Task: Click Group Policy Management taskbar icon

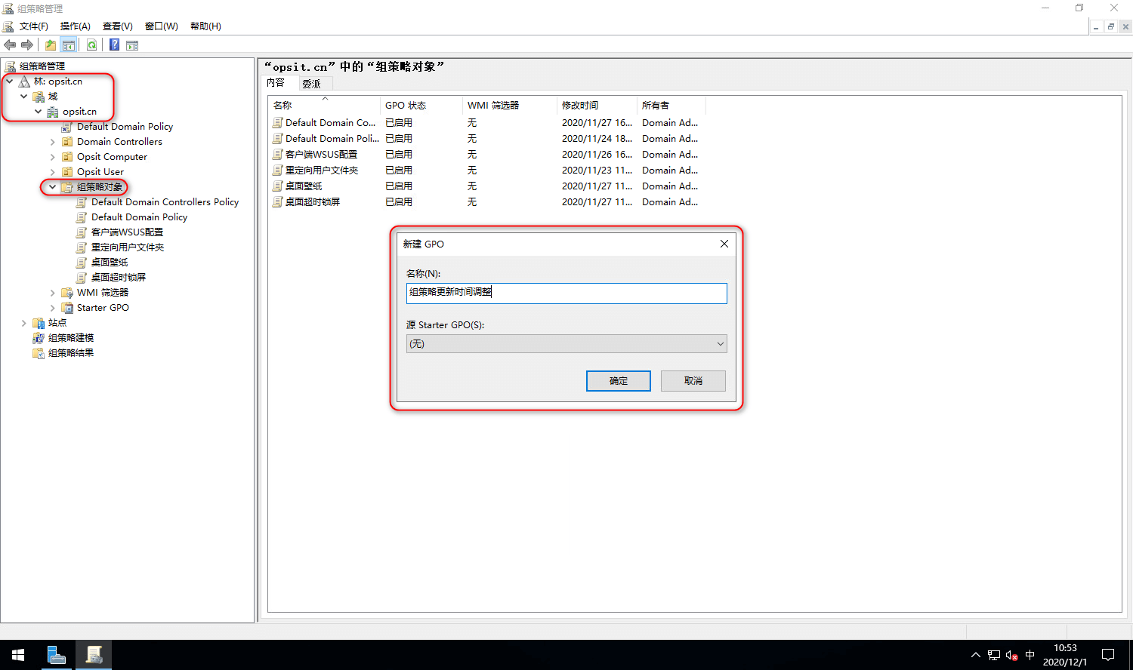Action: (x=94, y=655)
